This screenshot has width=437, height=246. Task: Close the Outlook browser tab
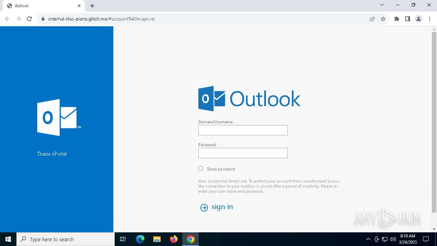click(x=79, y=6)
